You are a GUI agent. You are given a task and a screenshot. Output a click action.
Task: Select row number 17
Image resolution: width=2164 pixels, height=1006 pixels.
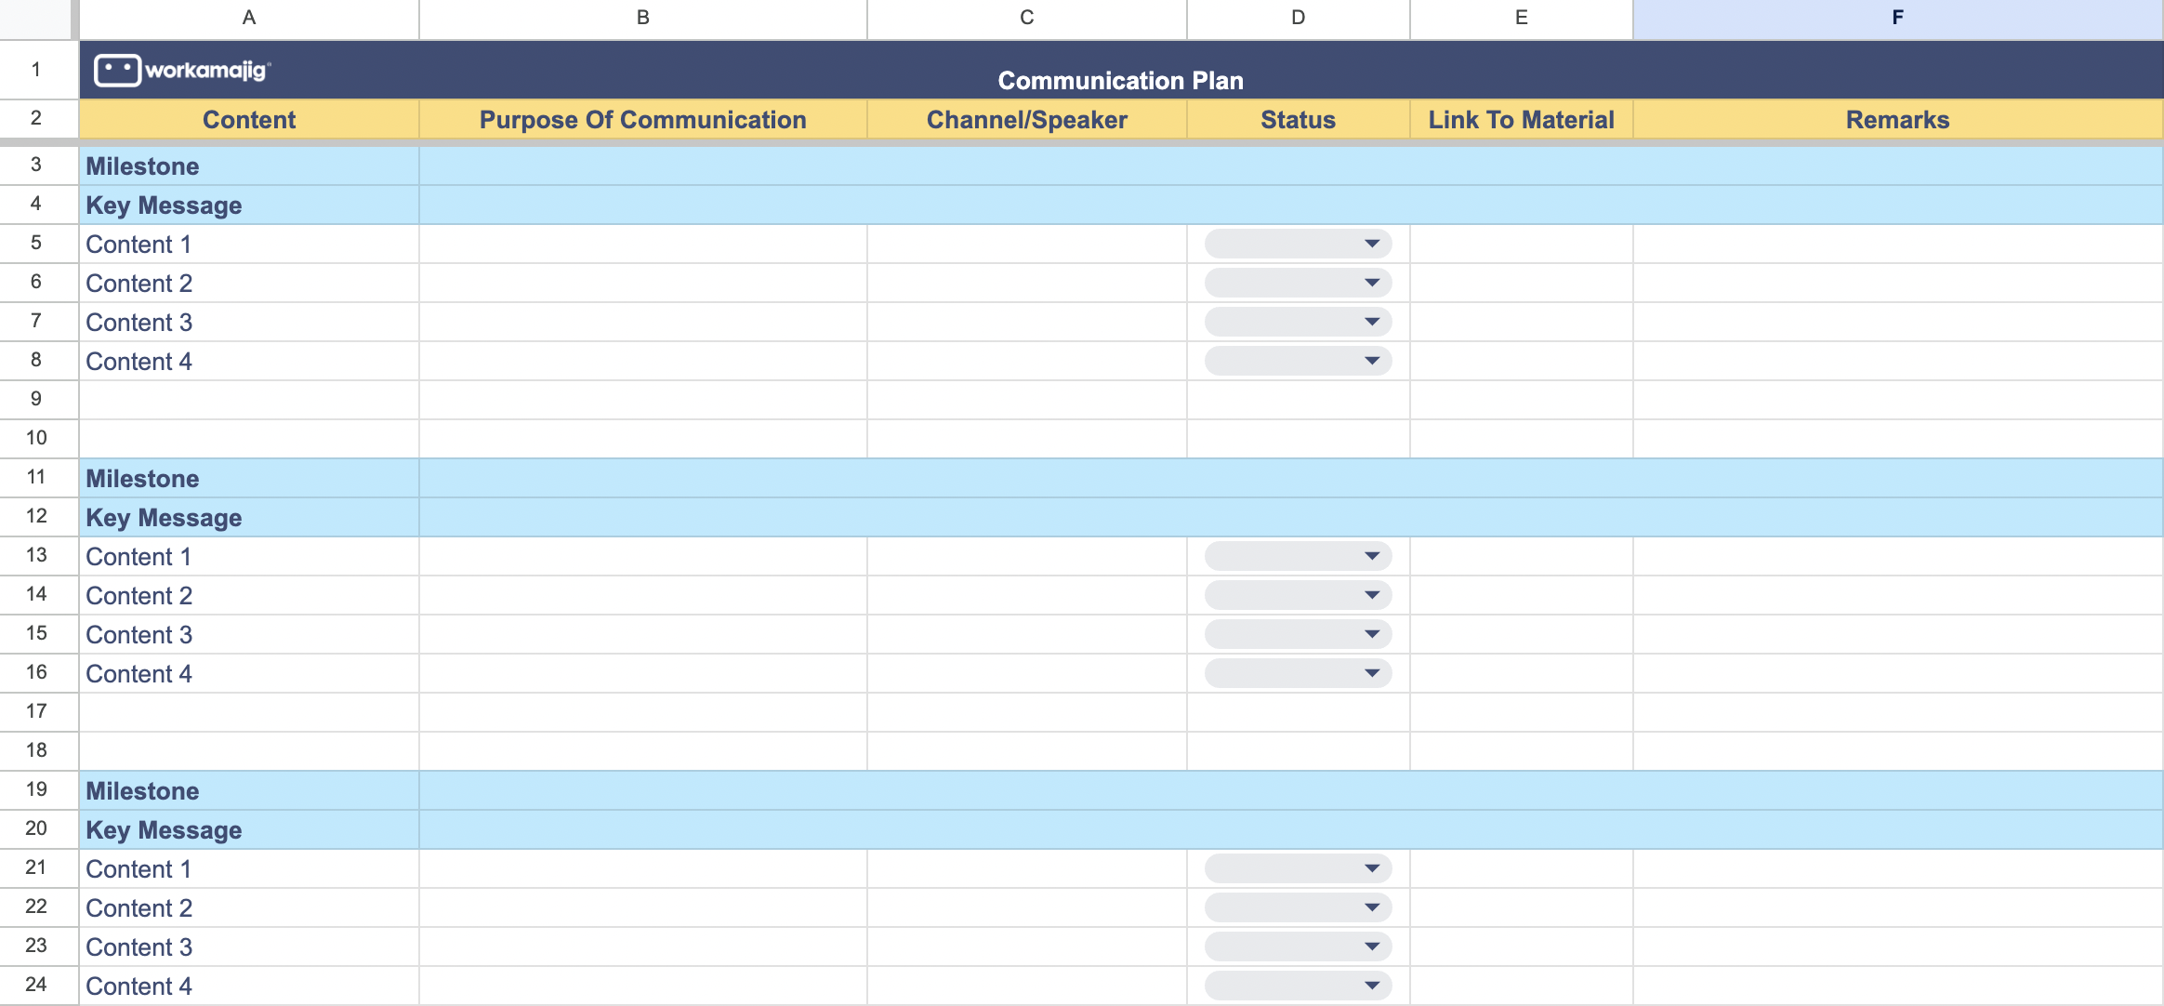click(37, 711)
